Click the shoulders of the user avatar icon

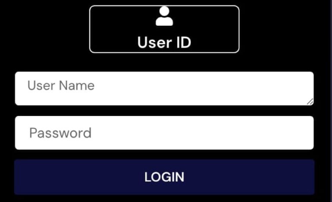click(x=164, y=21)
